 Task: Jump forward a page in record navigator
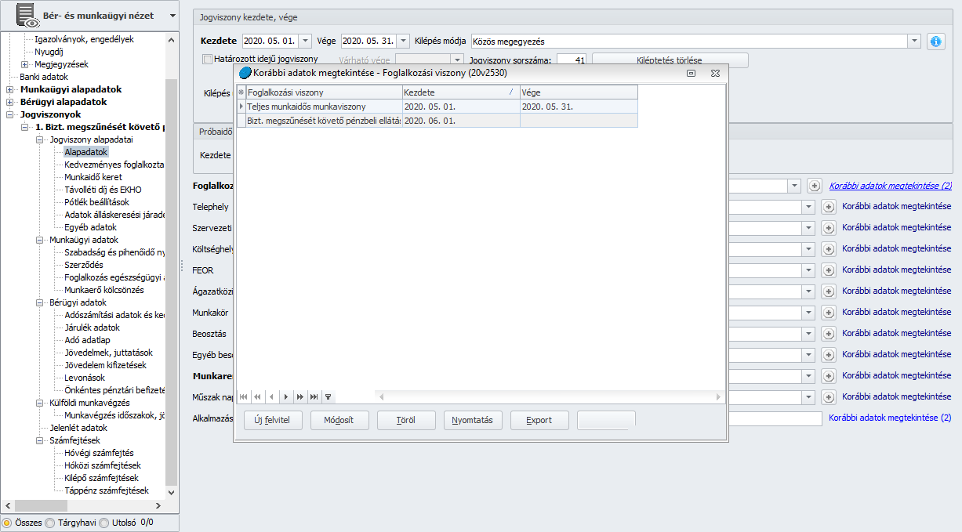point(299,397)
